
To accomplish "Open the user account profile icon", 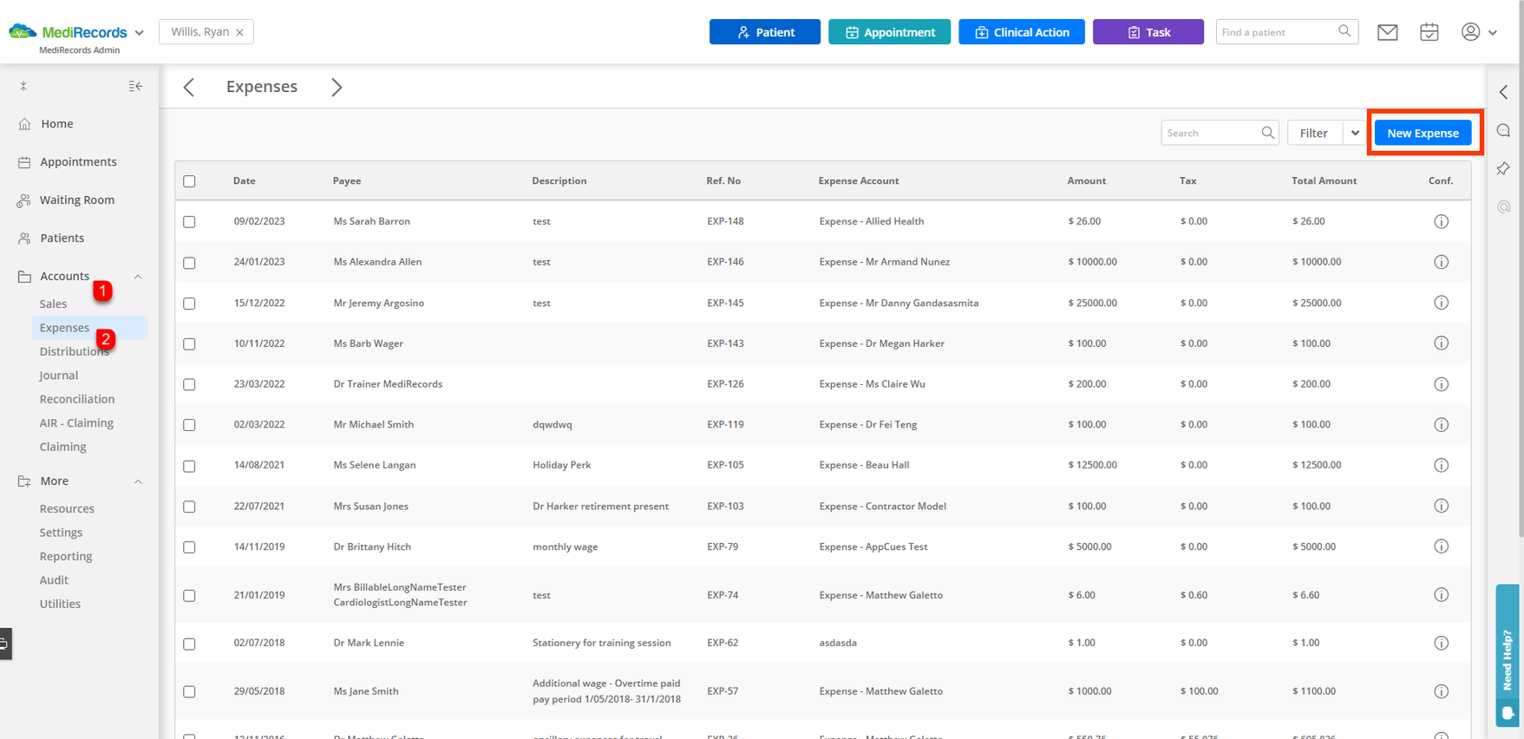I will 1470,31.
